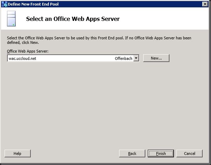Click the 'Office Web Apps Server:' label

(x=28, y=51)
